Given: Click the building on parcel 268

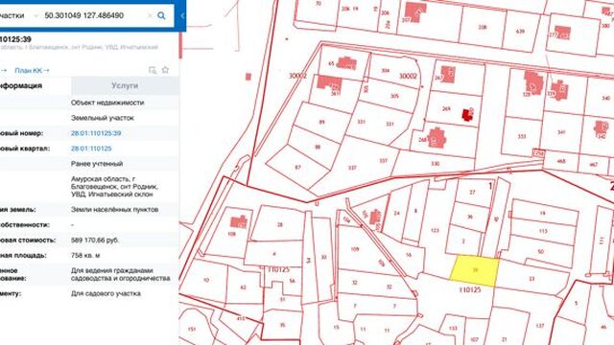Looking at the screenshot, I should click(437, 138).
